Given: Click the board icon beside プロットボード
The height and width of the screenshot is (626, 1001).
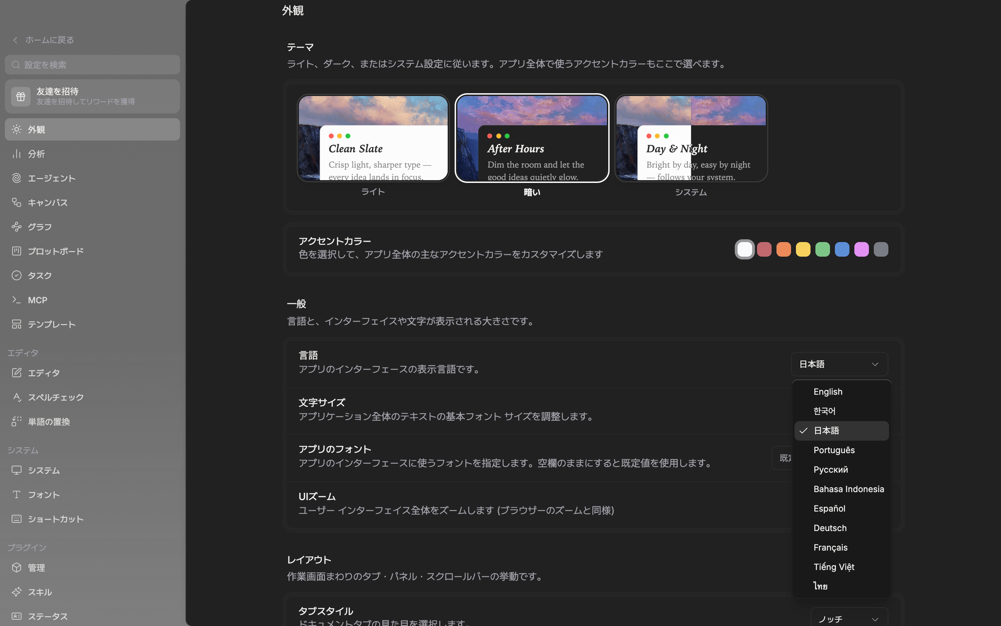Looking at the screenshot, I should (x=17, y=251).
